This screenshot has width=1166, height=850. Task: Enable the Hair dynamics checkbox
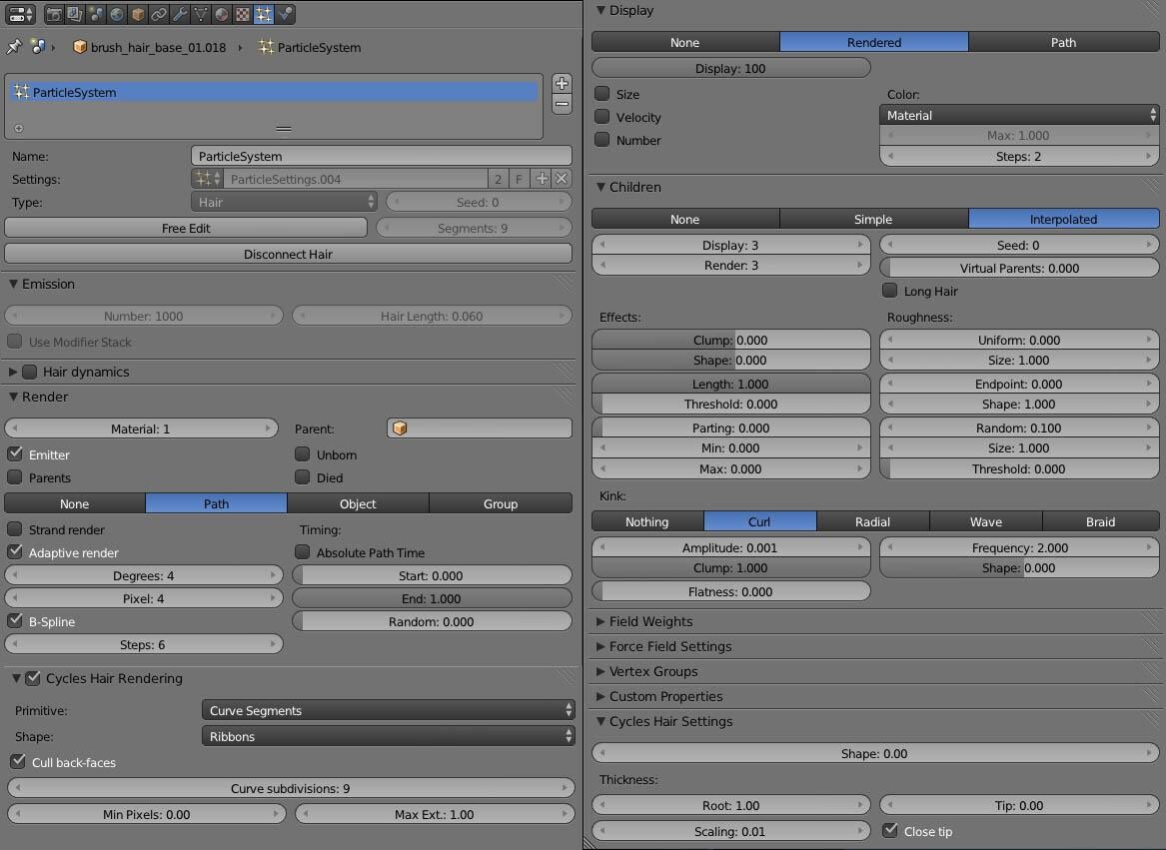click(30, 372)
